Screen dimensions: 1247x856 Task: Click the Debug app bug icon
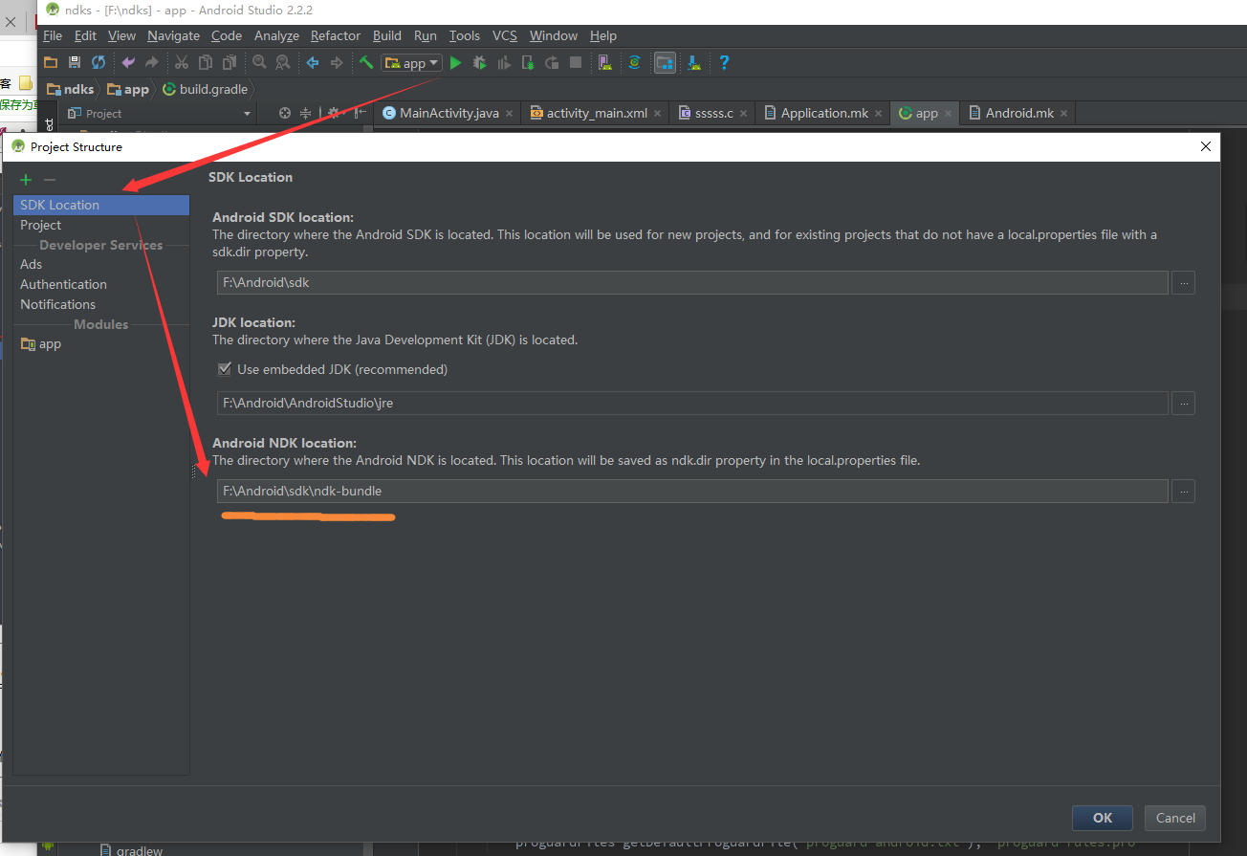point(480,62)
